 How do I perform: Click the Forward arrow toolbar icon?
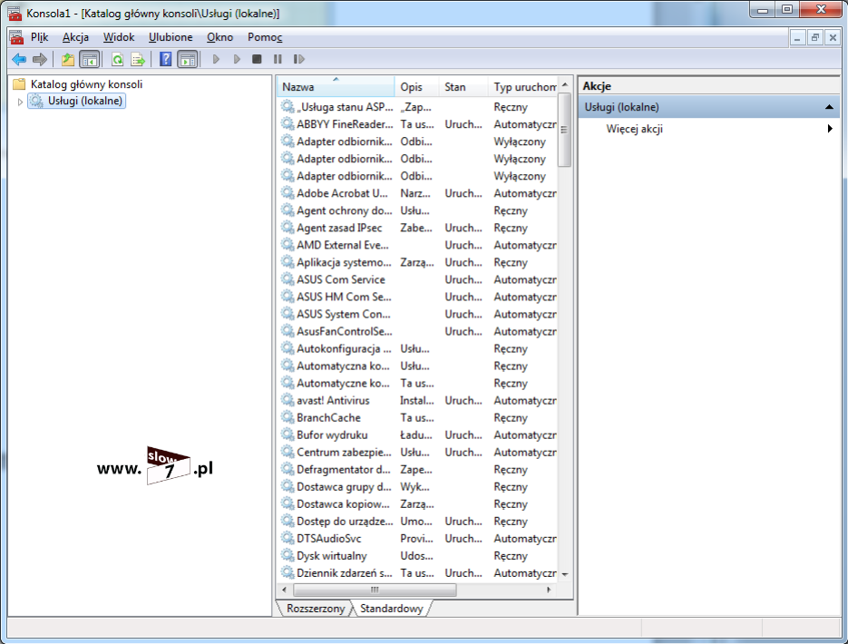40,59
